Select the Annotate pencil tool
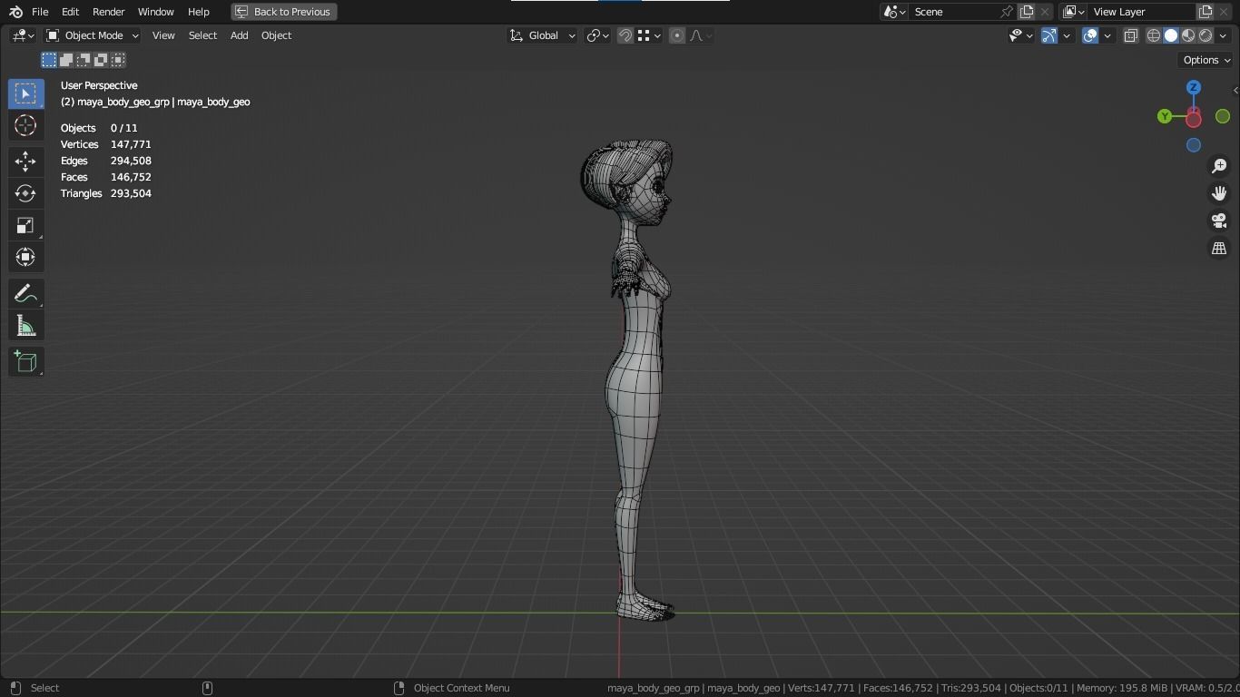The width and height of the screenshot is (1240, 697). [25, 294]
